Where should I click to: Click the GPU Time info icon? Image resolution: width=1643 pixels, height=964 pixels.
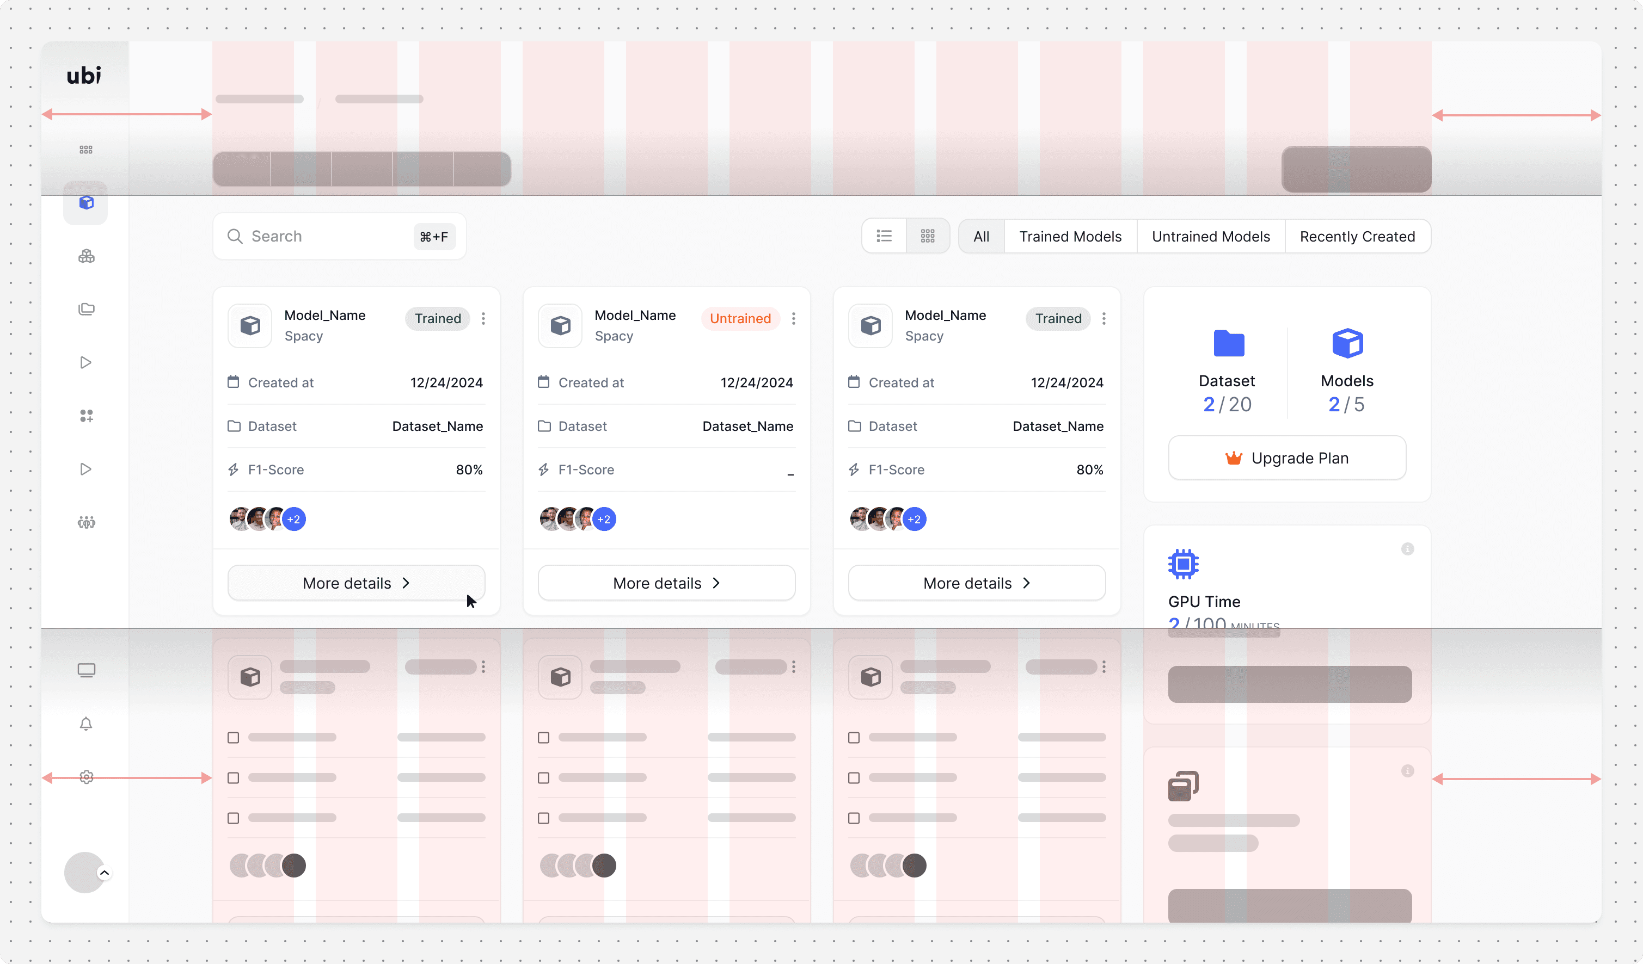pos(1407,549)
